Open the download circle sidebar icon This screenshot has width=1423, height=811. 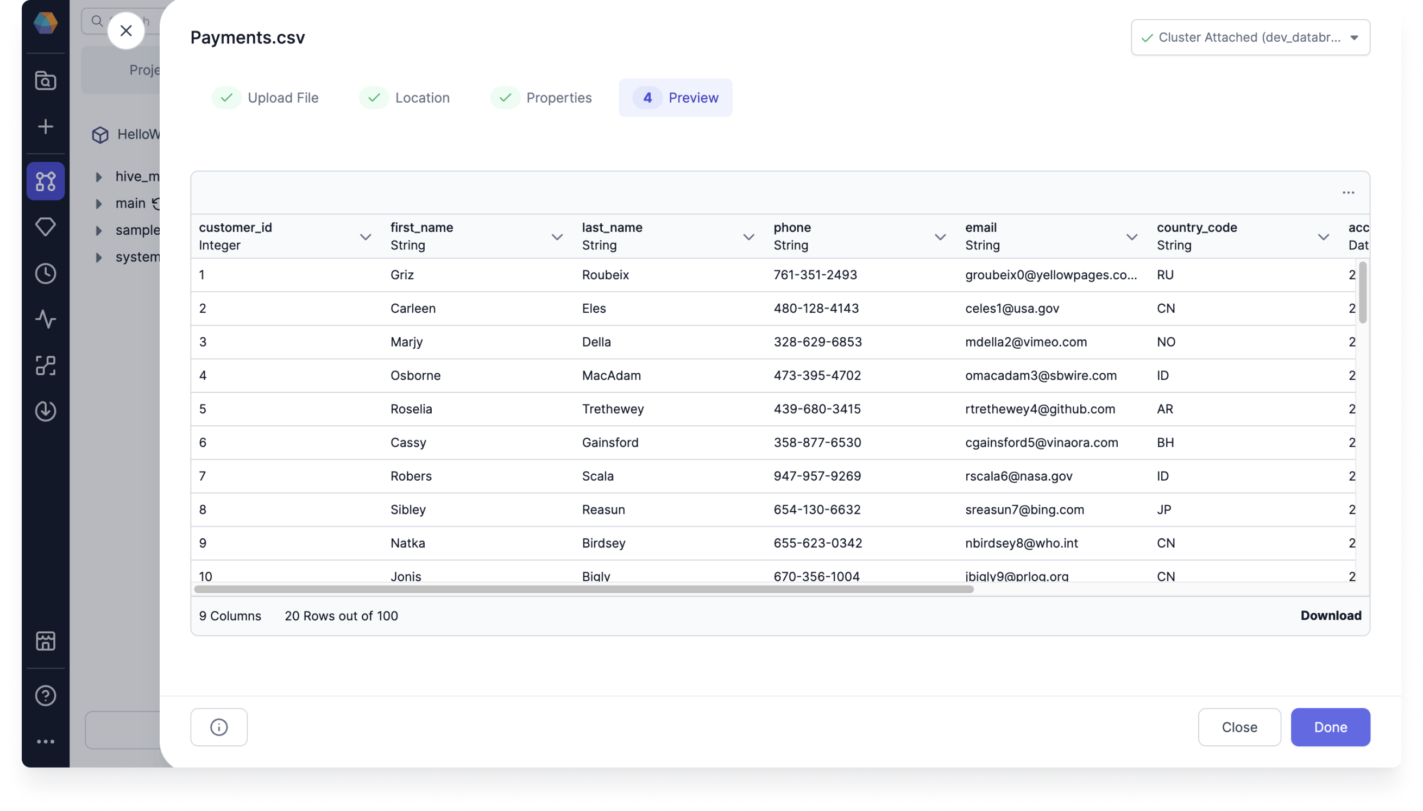pyautogui.click(x=45, y=411)
